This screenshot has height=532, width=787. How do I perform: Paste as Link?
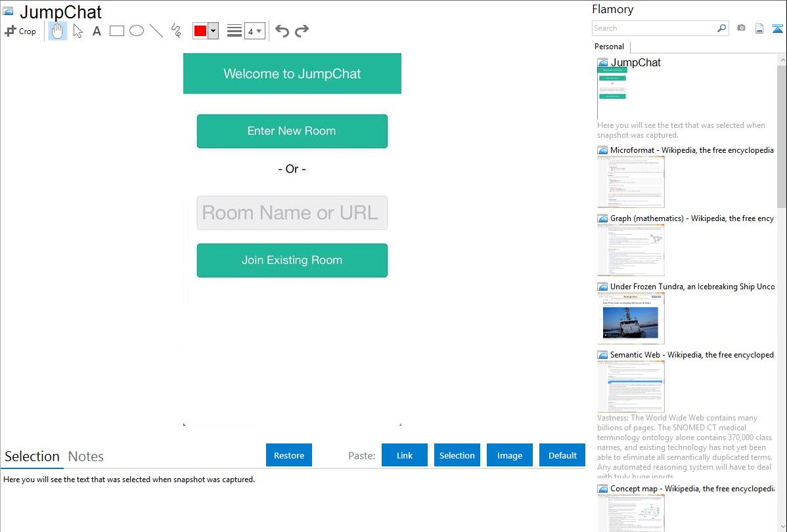[x=405, y=455]
